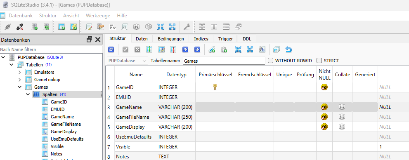Viewport: 409px width, 160px height.
Task: Click the add database icon
Action: point(34,27)
